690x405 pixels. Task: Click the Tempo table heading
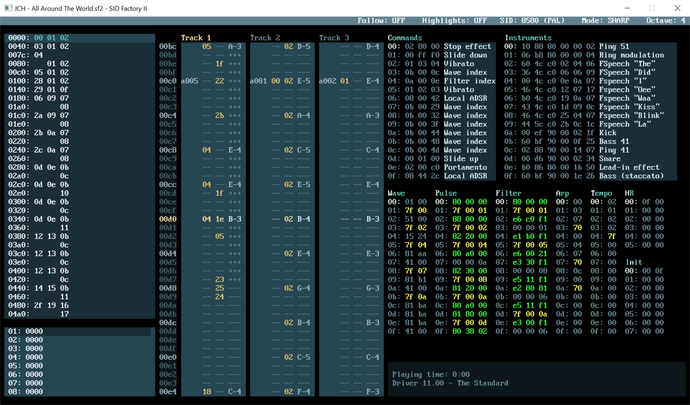point(601,193)
